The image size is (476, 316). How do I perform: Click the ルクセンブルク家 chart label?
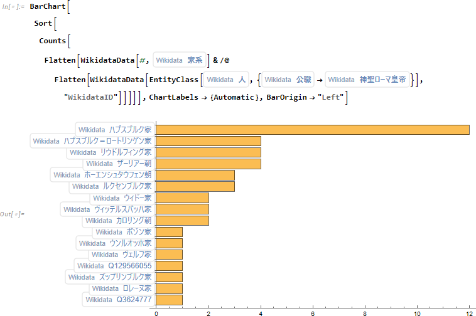coord(111,186)
